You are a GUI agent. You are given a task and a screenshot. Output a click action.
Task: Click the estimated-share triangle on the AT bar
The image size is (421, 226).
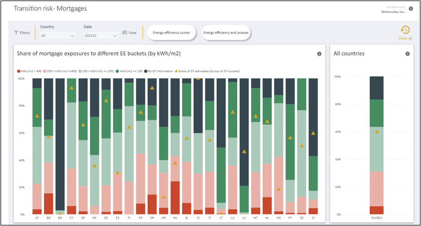pos(37,116)
